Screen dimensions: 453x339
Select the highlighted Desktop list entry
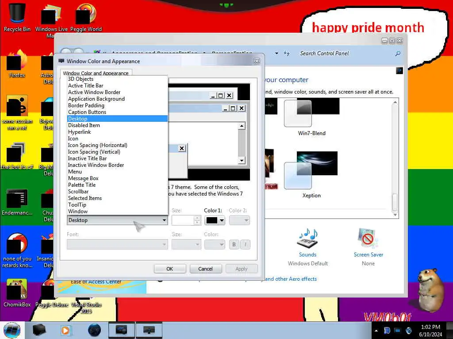[x=117, y=119]
